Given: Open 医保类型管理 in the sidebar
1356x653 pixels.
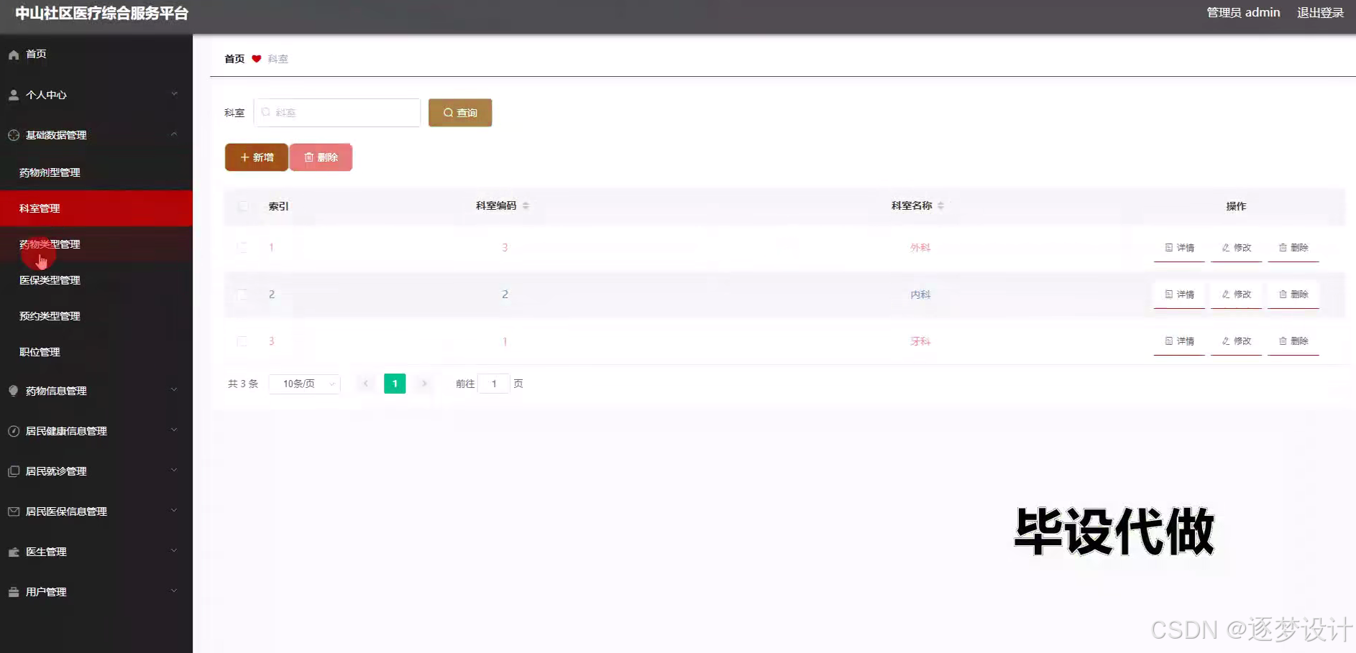Looking at the screenshot, I should tap(96, 280).
